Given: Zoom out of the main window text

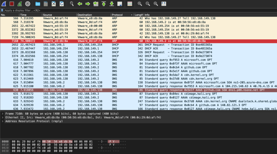Looking at the screenshot, I should [148, 4].
